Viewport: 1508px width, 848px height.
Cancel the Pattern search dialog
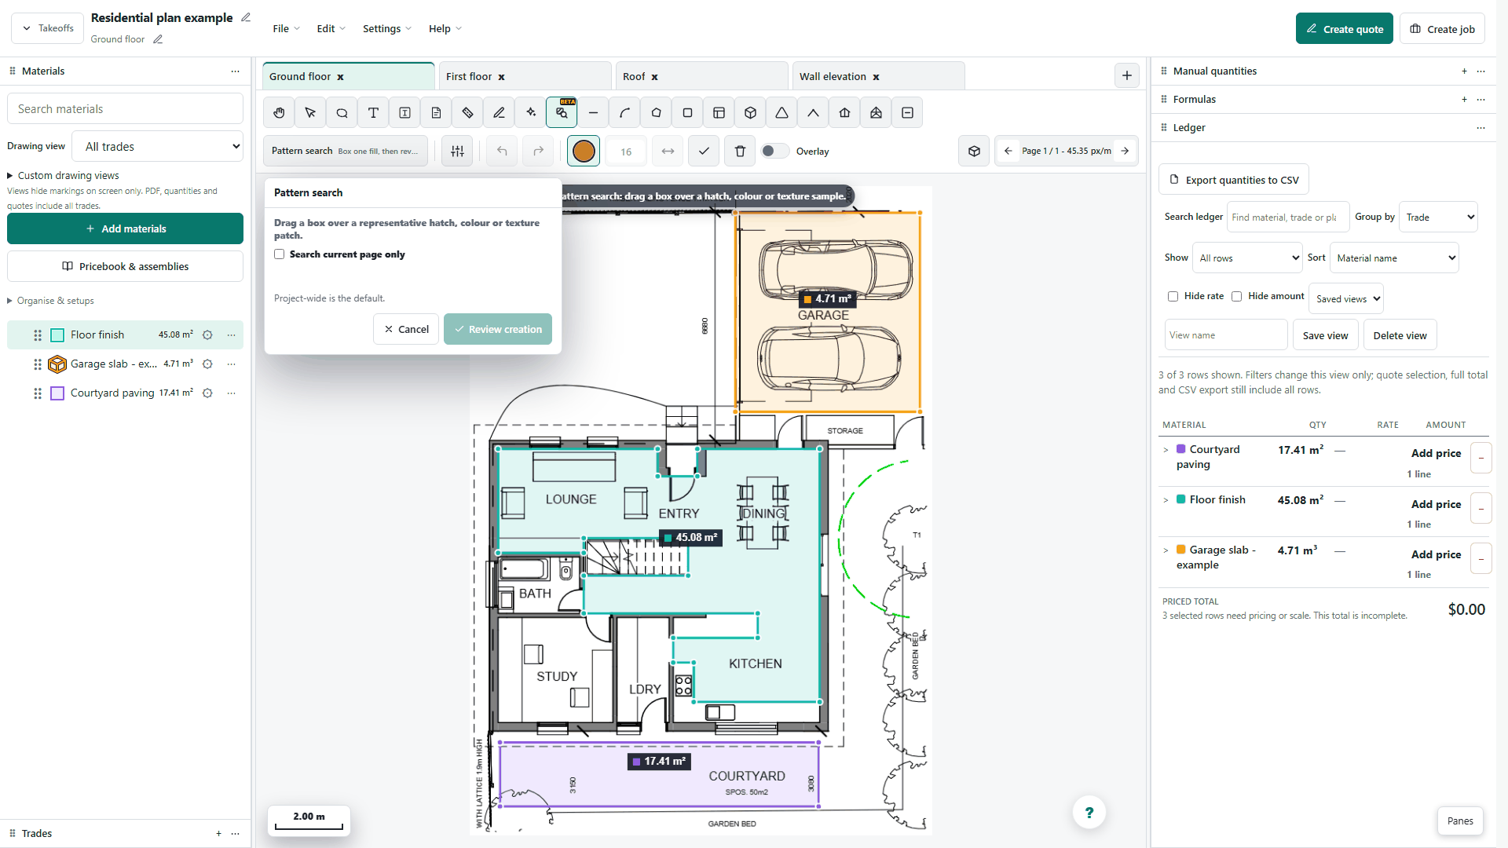point(406,330)
